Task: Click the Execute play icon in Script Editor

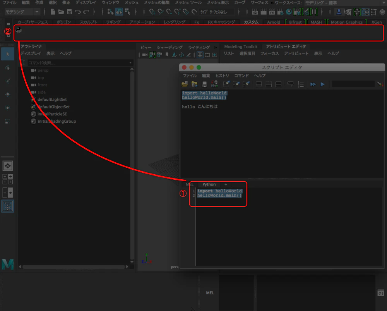Action: pyautogui.click(x=323, y=84)
